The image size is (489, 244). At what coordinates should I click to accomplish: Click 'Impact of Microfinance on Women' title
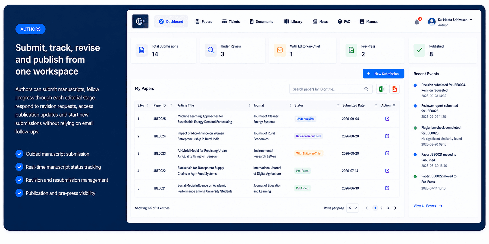201,136
